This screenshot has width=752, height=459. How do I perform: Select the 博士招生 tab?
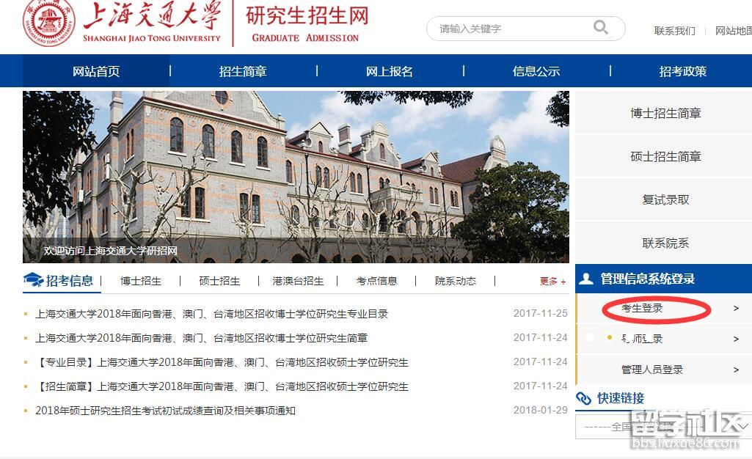pyautogui.click(x=141, y=281)
